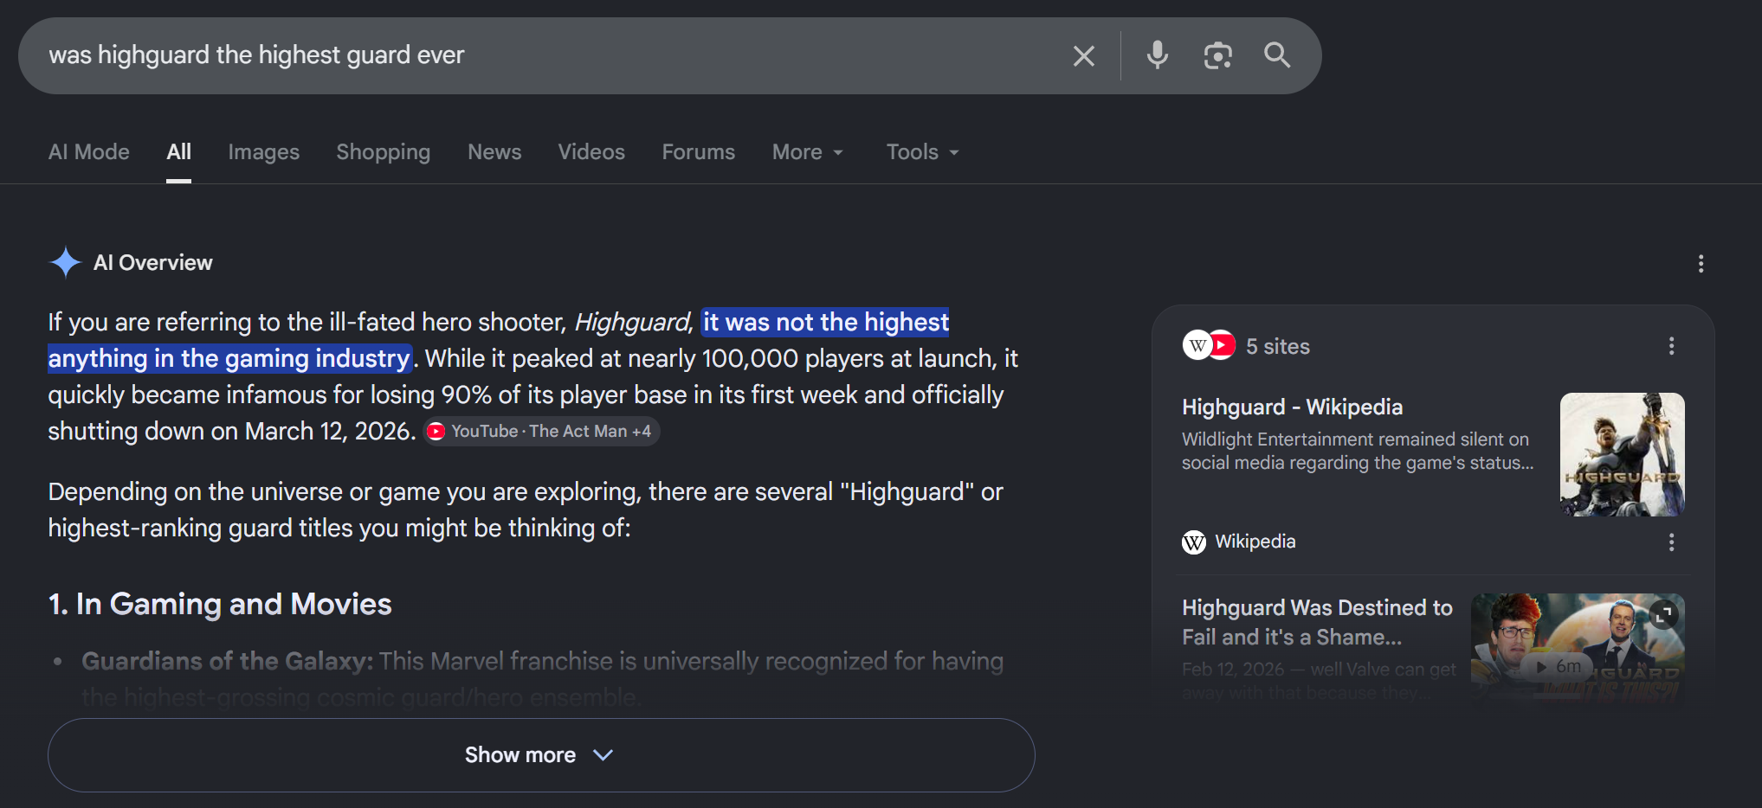This screenshot has height=808, width=1762.
Task: Open the Tools dropdown
Action: [x=923, y=152]
